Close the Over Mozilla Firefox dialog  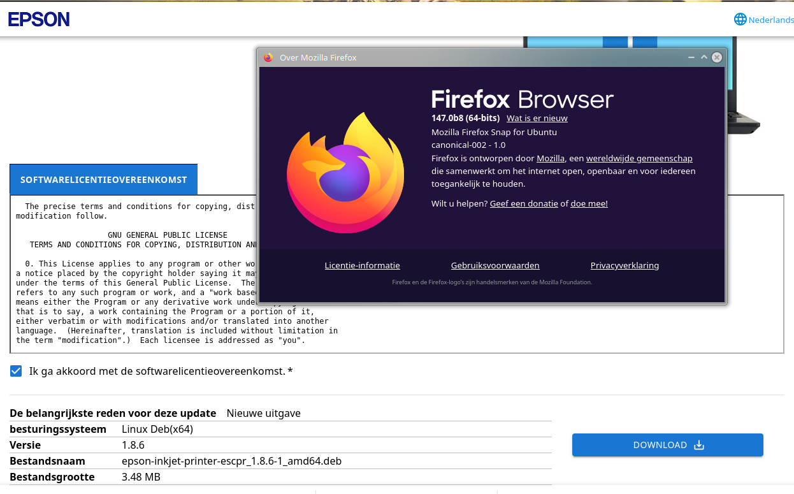717,57
